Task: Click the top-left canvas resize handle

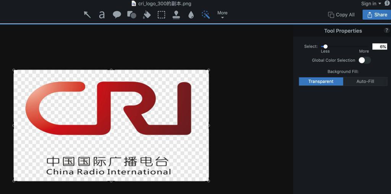Action: 14,70
